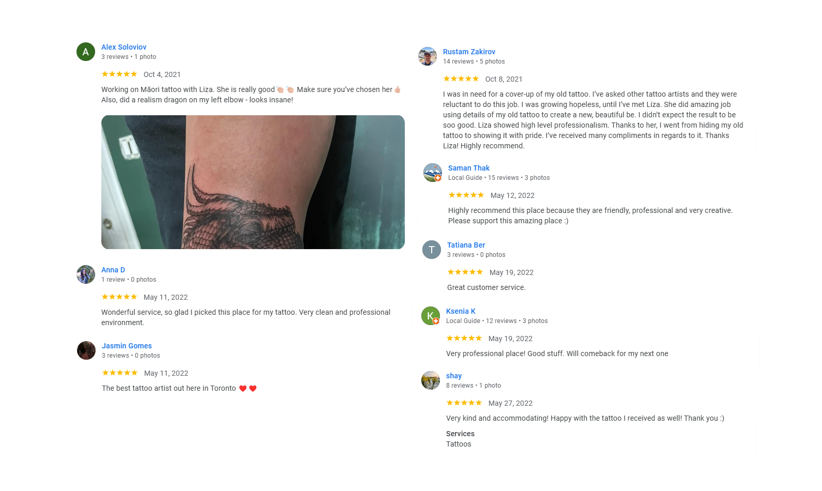Viewport: 822px width, 491px height.
Task: Click Tatiana Ber's gray T avatar
Action: [x=432, y=250]
